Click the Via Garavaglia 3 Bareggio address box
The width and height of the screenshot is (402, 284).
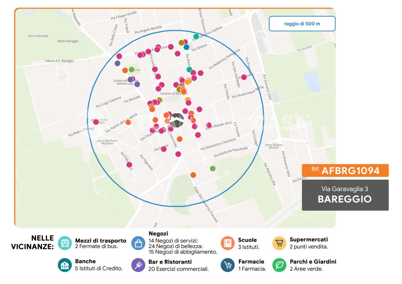345,195
